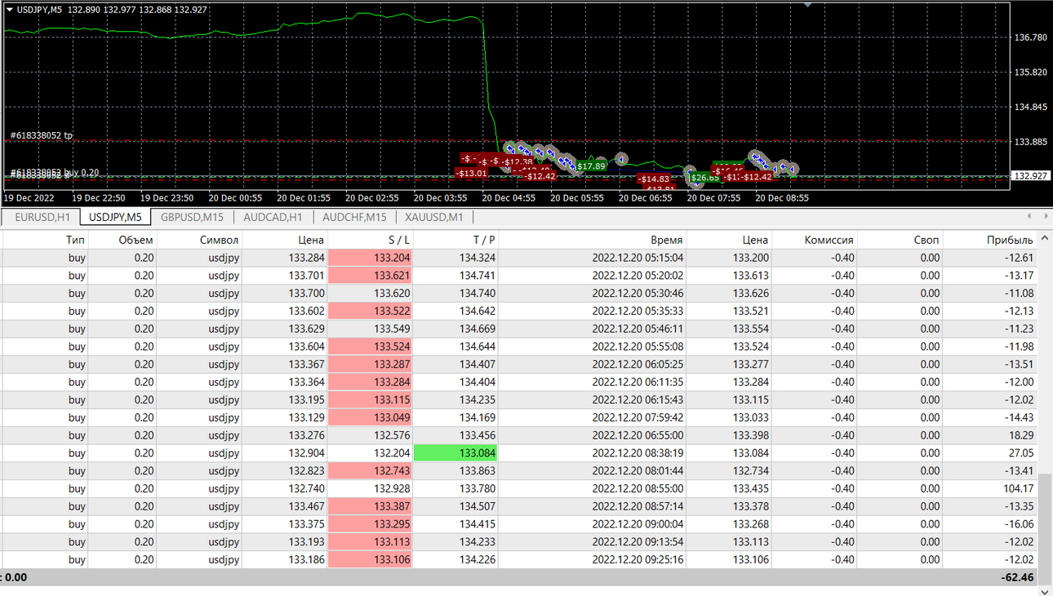Click the red -$14.83 trade label on chart
This screenshot has width=1053, height=596.
pyautogui.click(x=653, y=179)
